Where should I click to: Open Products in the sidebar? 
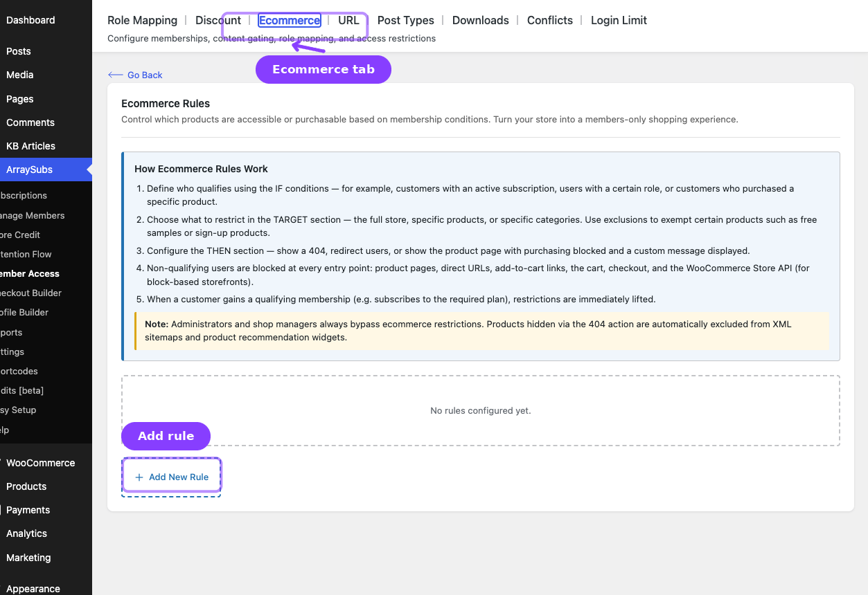[46, 486]
